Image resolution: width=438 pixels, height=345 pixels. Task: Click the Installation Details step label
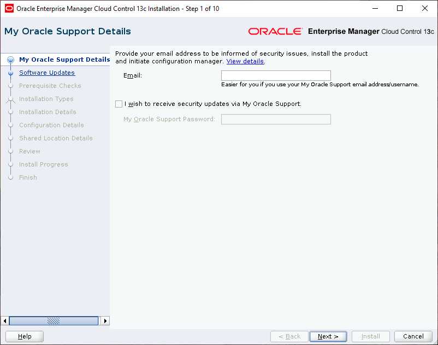48,112
